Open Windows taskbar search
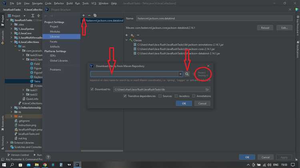This screenshot has height=168, width=300. point(12,165)
